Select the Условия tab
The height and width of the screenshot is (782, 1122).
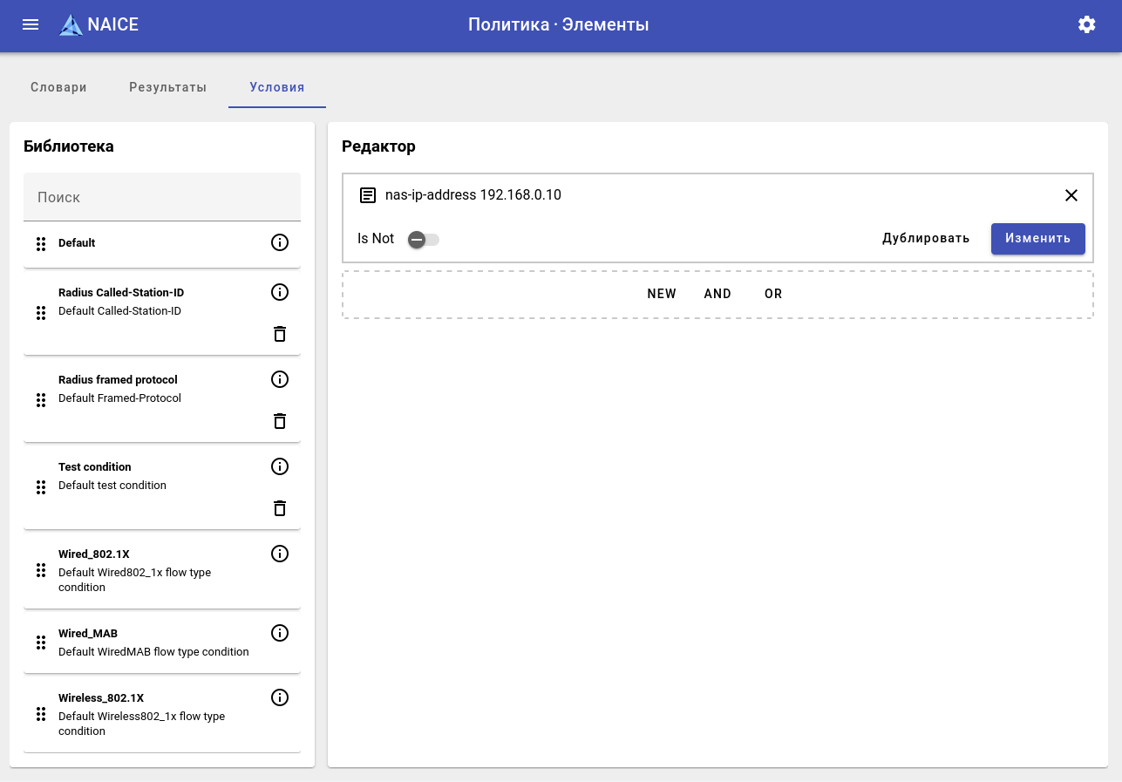277,87
